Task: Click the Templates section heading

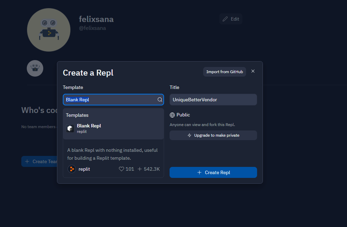Action: (77, 115)
